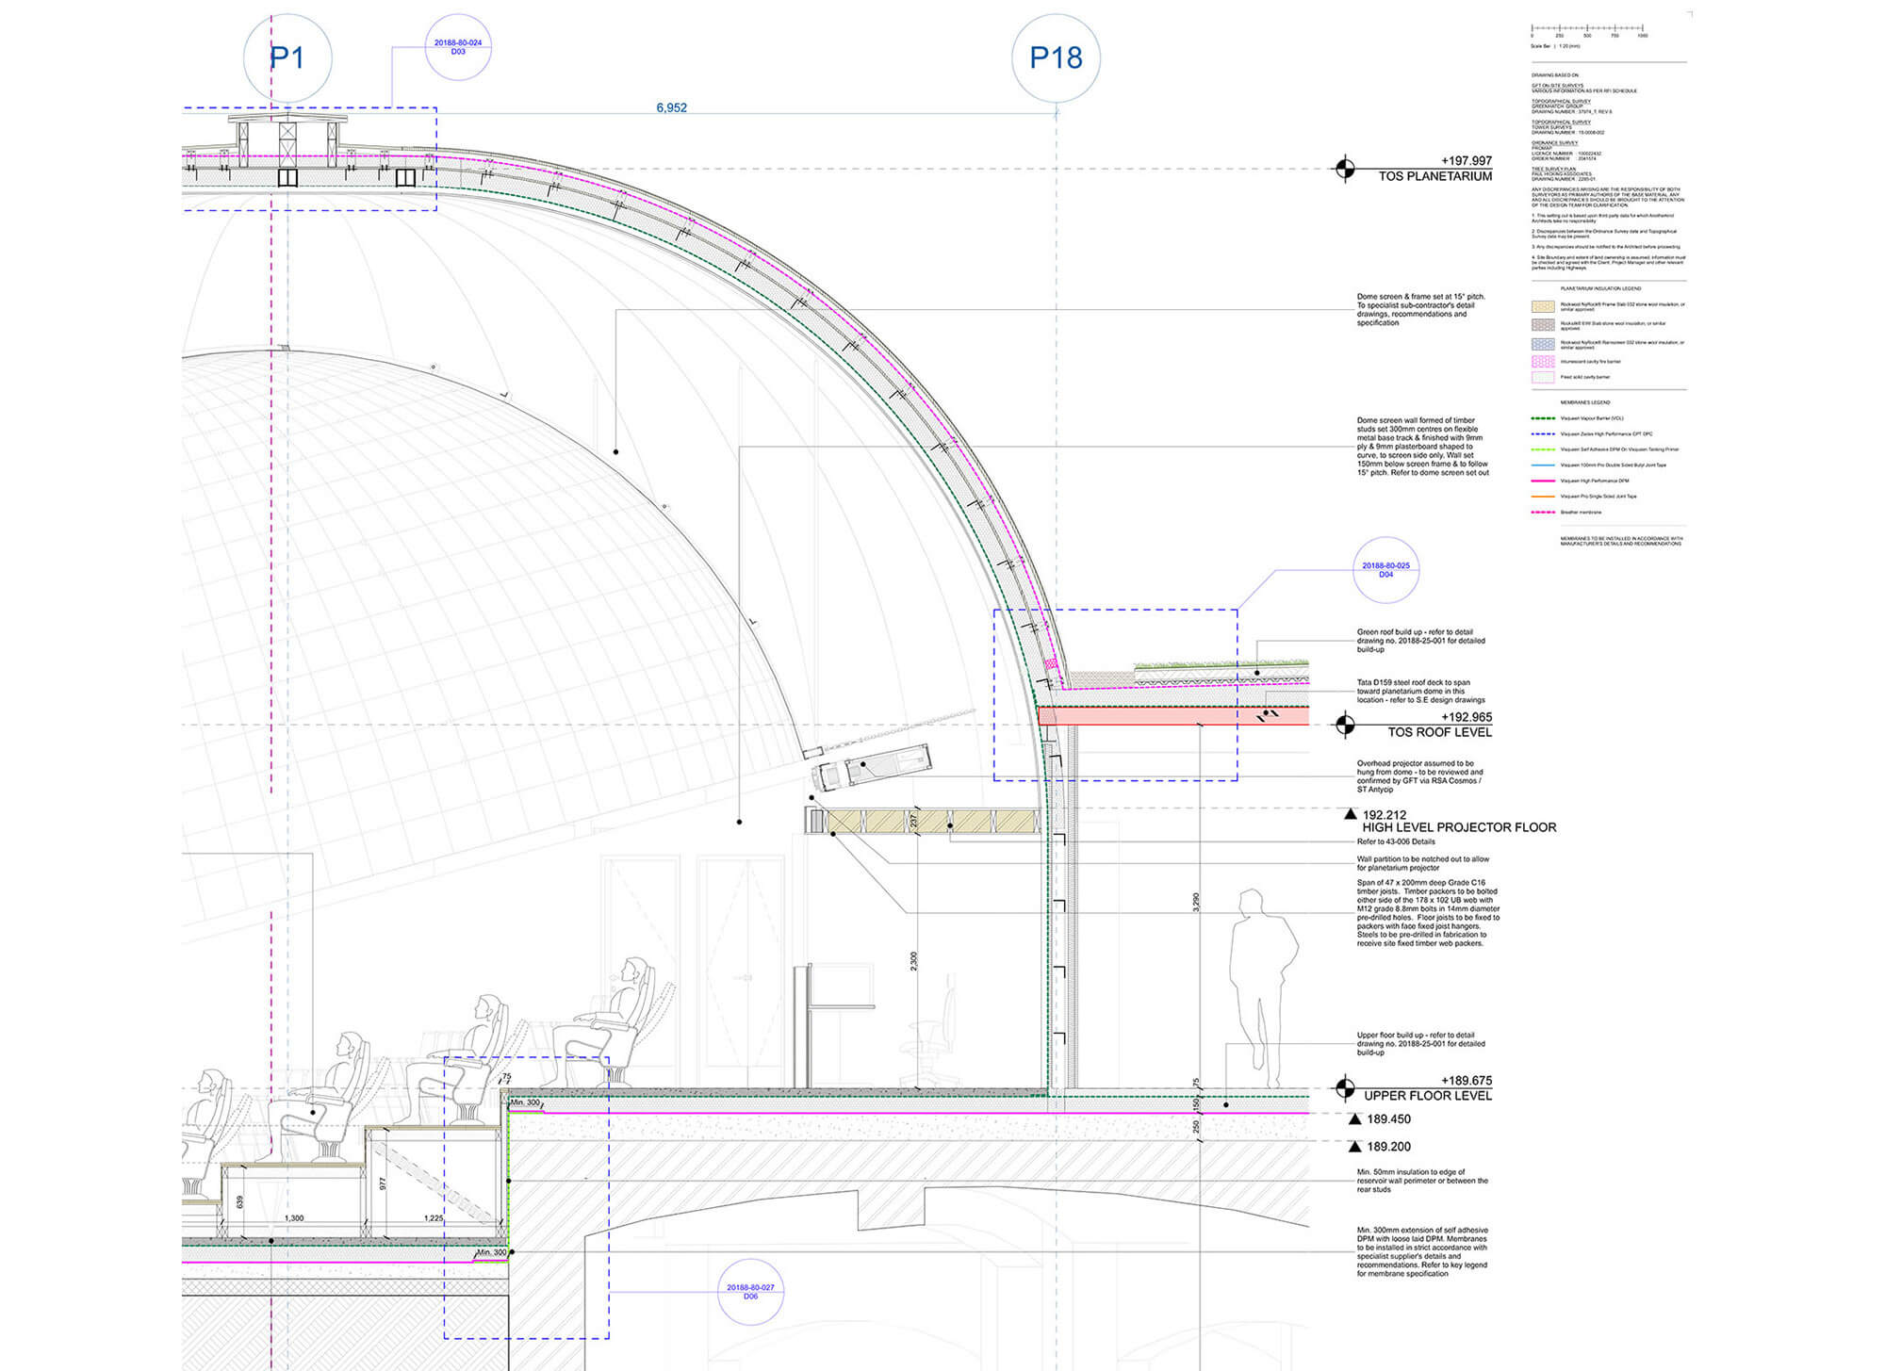Click the beige Frame Slab insulation legend swatch

[1543, 306]
